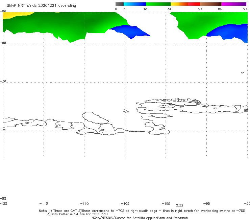Viewport: 250px width, 220px height.
Task: Click the latitude label '-65'
Action: click(3, 43)
